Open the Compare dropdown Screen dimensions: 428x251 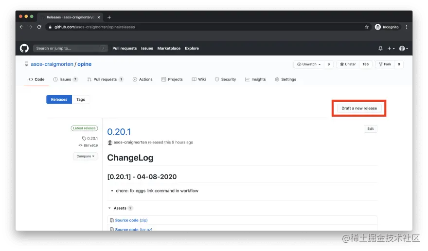pyautogui.click(x=86, y=156)
